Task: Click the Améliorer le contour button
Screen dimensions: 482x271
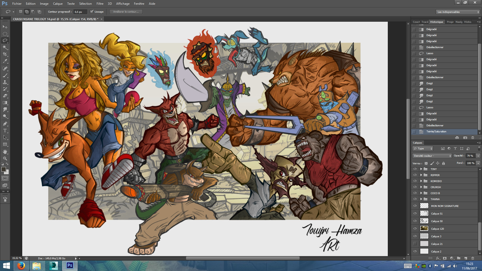Action: 126,12
